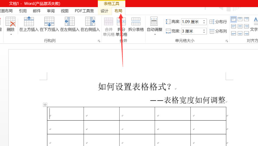The height and width of the screenshot is (146, 258).
Task: Click the subtitle 表格宽度如何调整
Action: point(194,100)
